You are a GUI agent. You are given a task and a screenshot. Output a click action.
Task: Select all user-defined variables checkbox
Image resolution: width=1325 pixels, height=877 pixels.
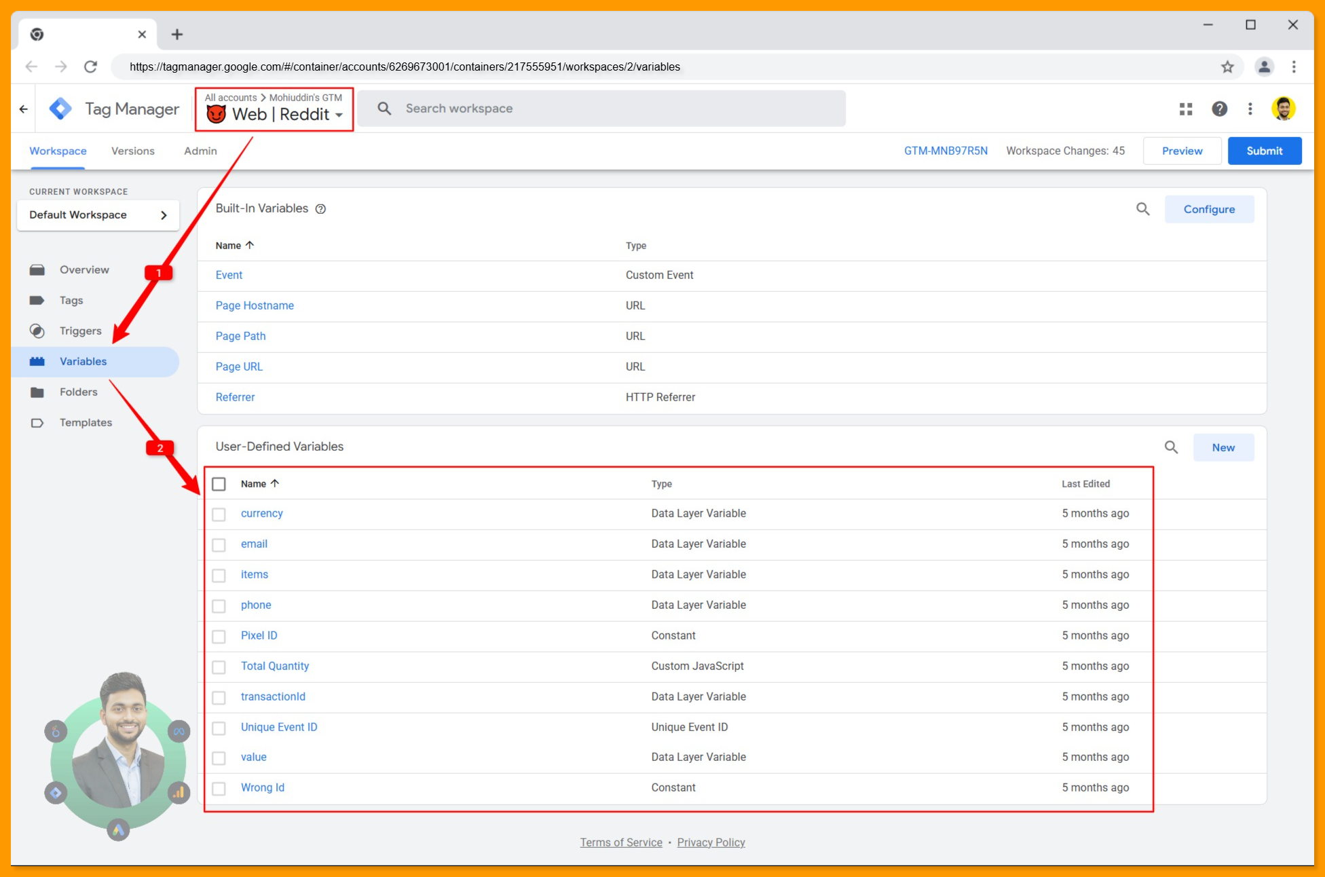pyautogui.click(x=219, y=483)
